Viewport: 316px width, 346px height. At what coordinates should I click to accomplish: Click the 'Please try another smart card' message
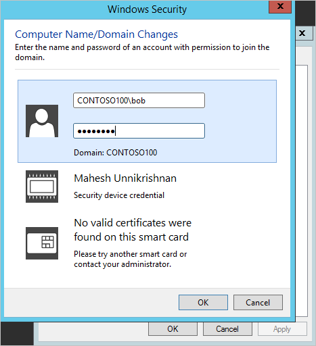tap(131, 259)
